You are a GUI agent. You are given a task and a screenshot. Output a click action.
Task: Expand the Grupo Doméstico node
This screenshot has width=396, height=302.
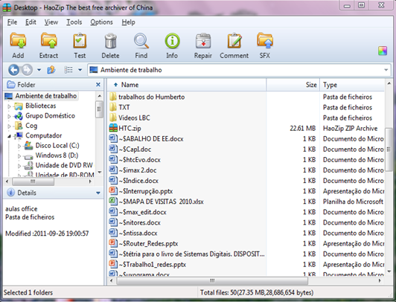click(9, 116)
